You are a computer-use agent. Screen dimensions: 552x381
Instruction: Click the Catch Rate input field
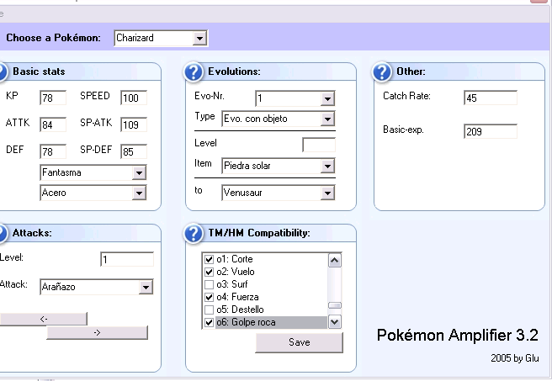pyautogui.click(x=491, y=98)
